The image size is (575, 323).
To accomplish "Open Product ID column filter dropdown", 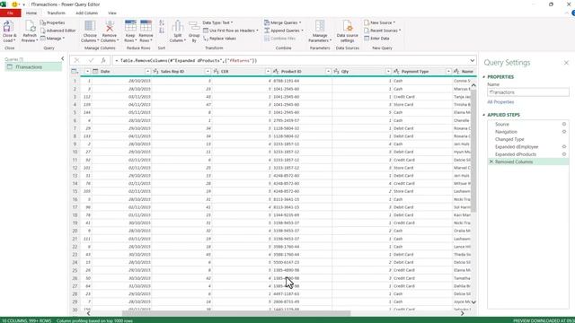I will pos(328,72).
